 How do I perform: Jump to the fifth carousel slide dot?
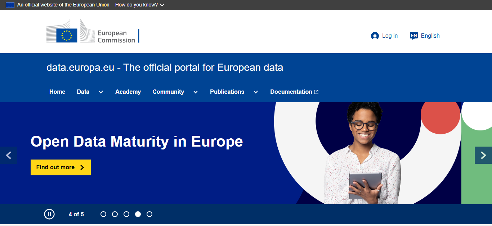tap(149, 214)
